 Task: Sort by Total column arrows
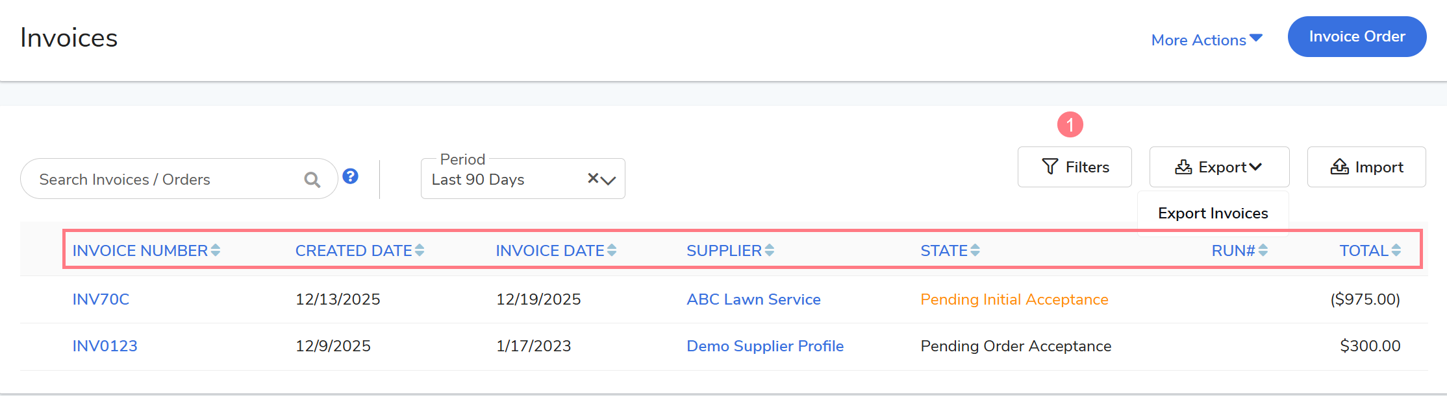point(1396,250)
